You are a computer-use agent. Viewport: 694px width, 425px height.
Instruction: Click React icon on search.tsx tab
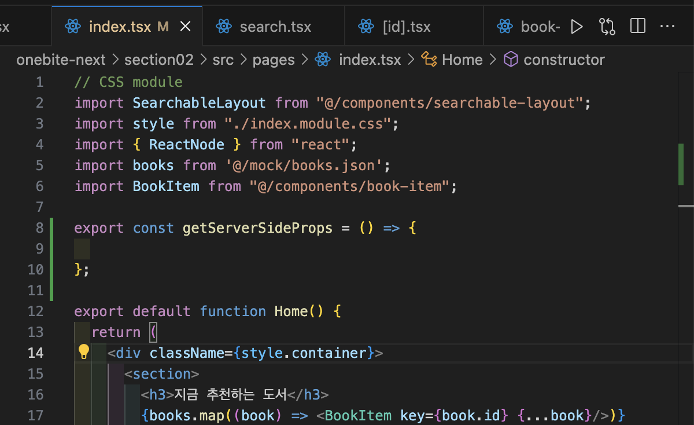[224, 27]
